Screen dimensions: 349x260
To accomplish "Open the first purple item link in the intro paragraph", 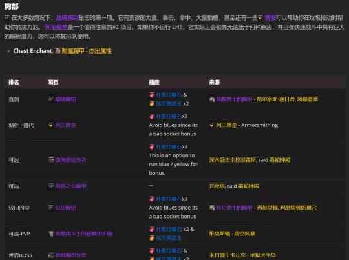I will pyautogui.click(x=67, y=18).
